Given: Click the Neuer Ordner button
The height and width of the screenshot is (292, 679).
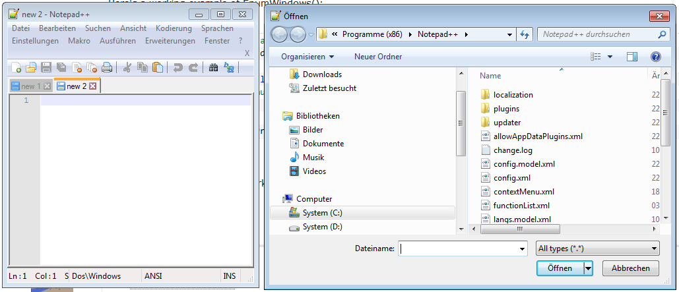Looking at the screenshot, I should (378, 57).
